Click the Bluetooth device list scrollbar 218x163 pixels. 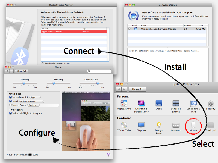[x=108, y=45]
